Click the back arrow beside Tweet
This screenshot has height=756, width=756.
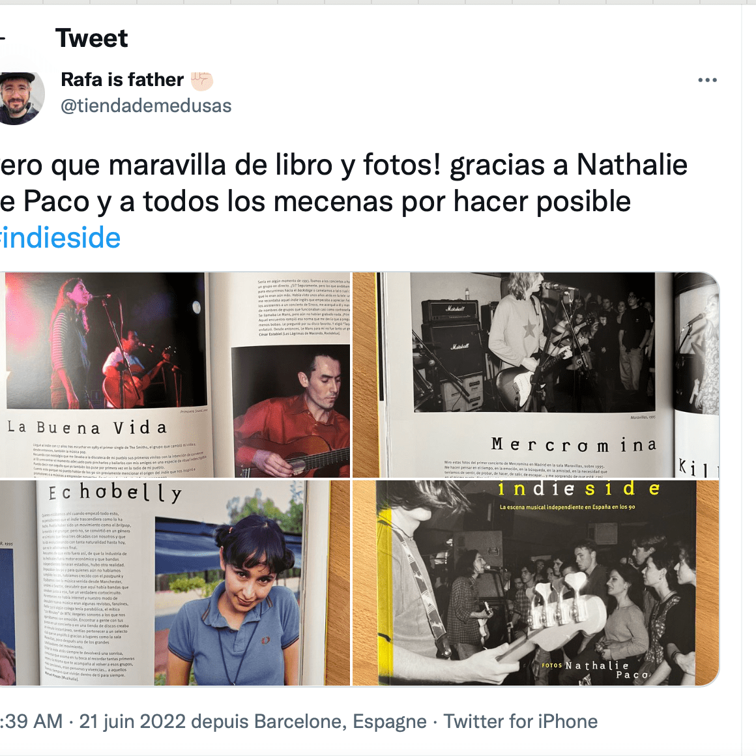pos(3,38)
